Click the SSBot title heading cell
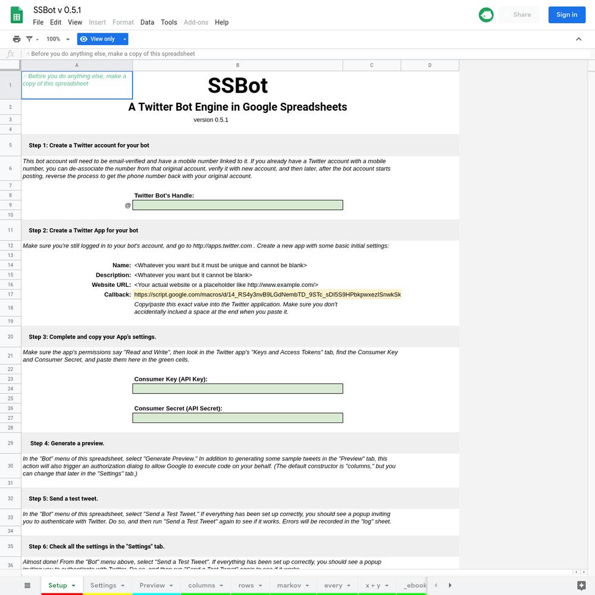This screenshot has height=595, width=595. [x=237, y=85]
